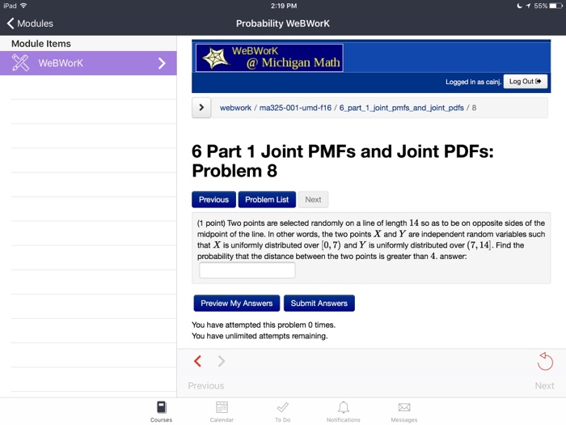Viewport: 566px width, 425px height.
Task: Expand the breadcrumb chevron button
Action: click(201, 108)
